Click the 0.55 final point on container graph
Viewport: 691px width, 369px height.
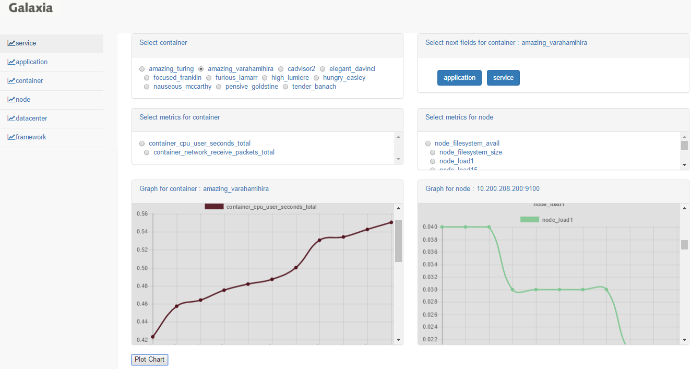coord(391,222)
